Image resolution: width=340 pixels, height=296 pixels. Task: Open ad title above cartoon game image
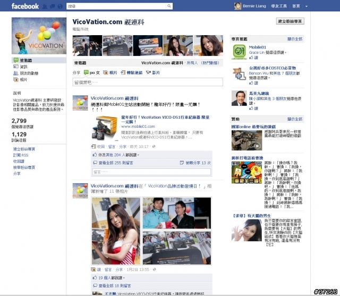247,158
